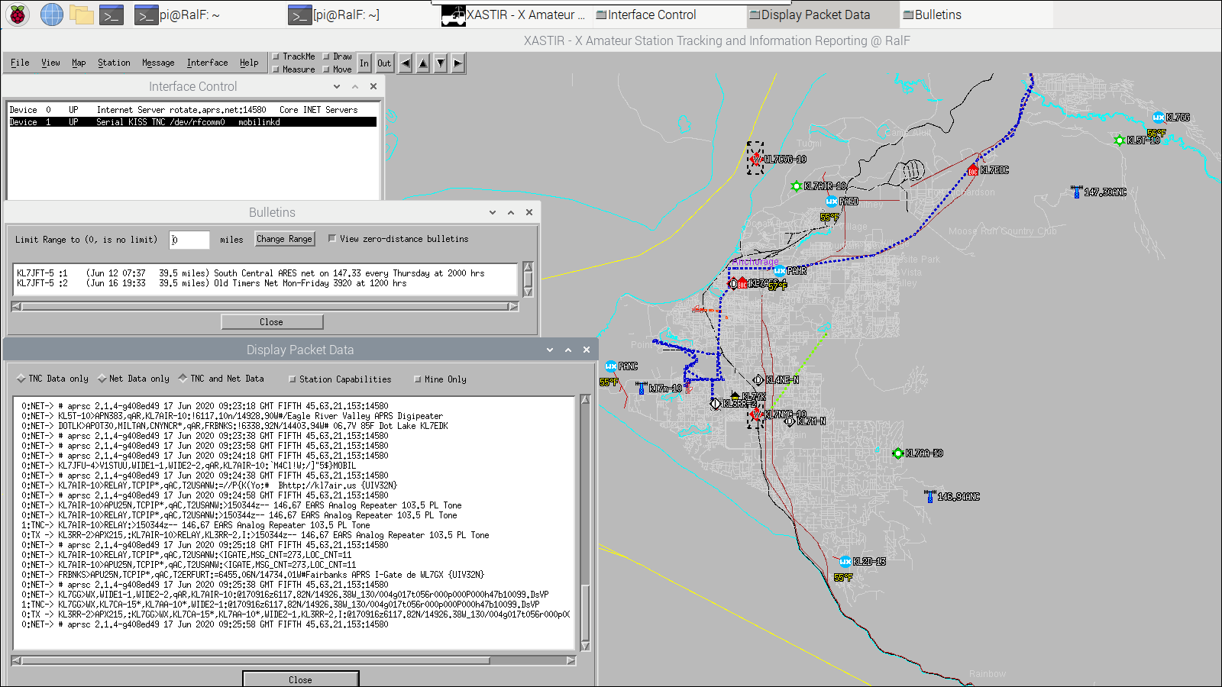This screenshot has width=1222, height=687.
Task: Select the Net Data only option
Action: (x=102, y=379)
